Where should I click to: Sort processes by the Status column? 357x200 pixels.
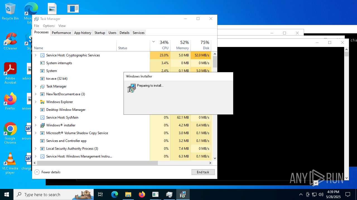coord(133,45)
